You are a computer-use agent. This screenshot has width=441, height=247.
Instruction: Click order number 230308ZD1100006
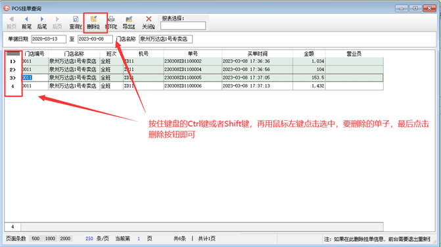(x=193, y=86)
